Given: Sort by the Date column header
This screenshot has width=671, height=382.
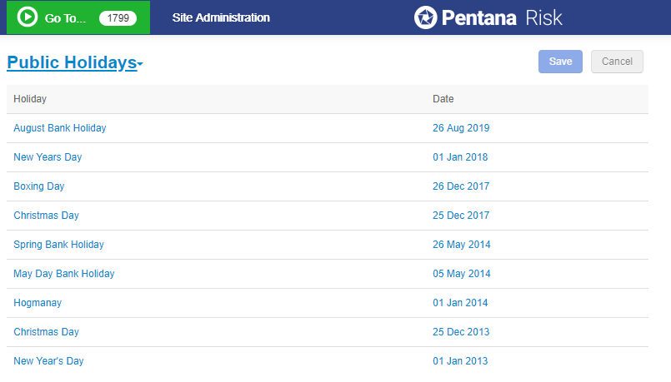Looking at the screenshot, I should [443, 99].
